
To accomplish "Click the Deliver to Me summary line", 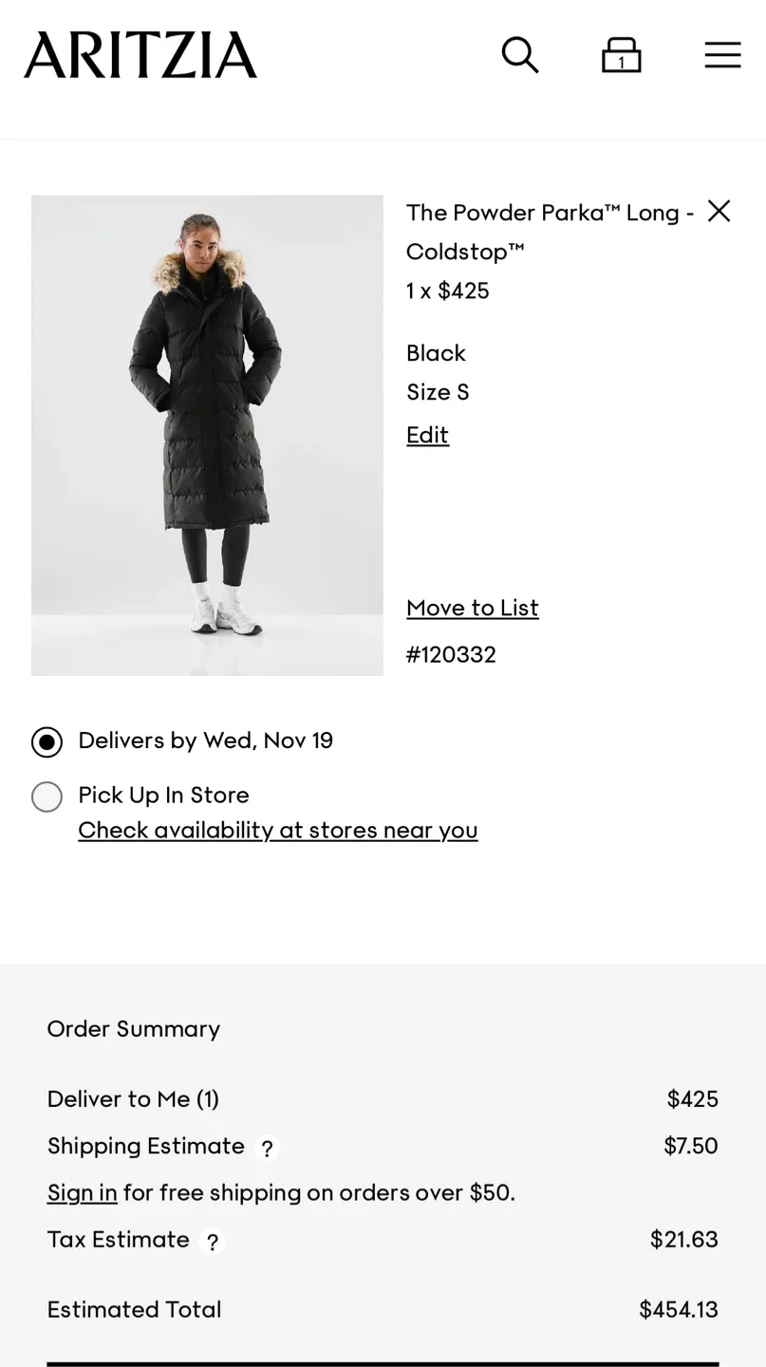I will [x=133, y=1098].
